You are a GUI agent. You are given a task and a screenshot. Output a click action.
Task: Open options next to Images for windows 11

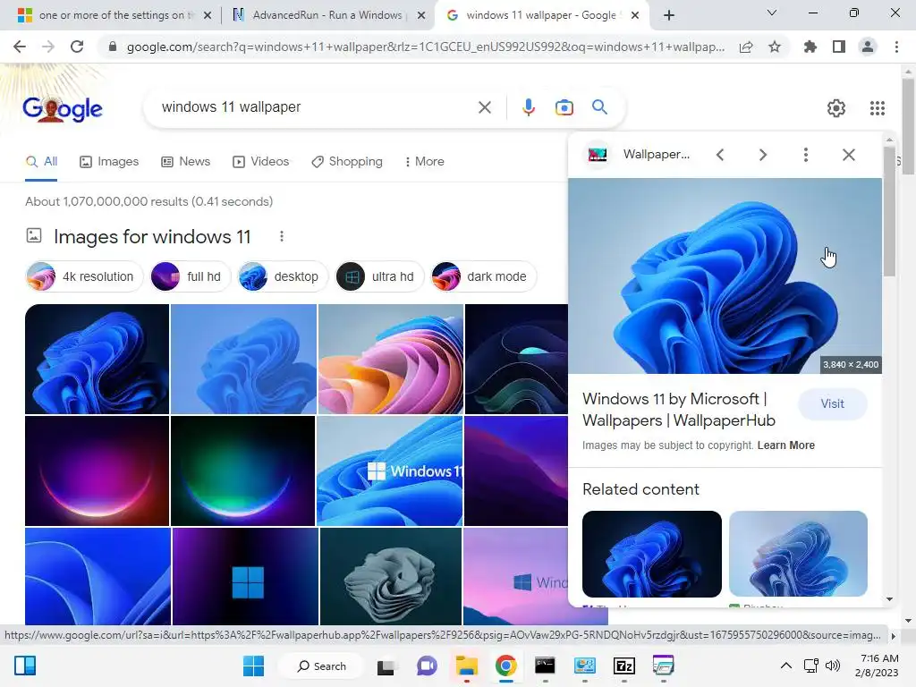pyautogui.click(x=282, y=236)
